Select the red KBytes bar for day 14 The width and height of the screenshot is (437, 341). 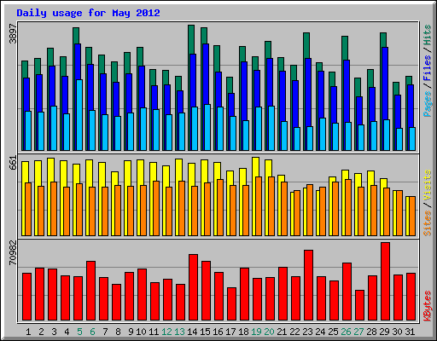[193, 287]
